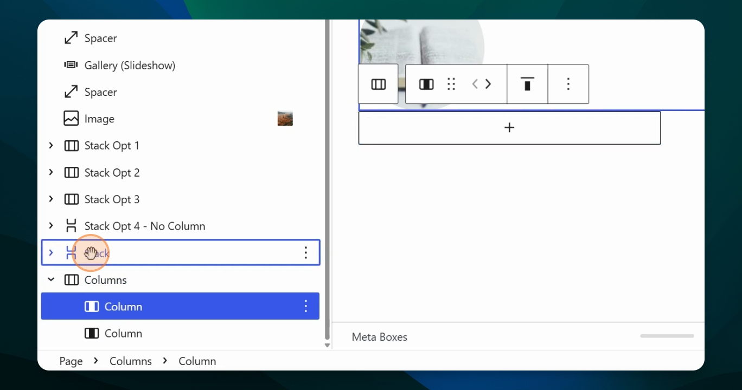Click the Column block type icon in toolbar
The image size is (742, 390).
pos(426,84)
